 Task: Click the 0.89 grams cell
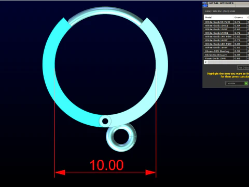(240, 44)
